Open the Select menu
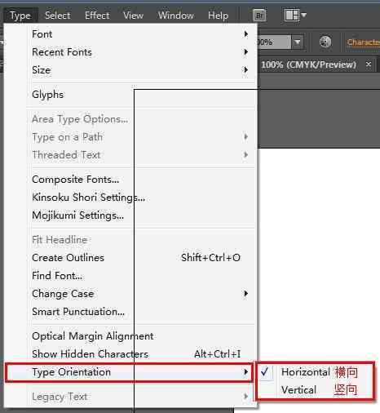 (58, 16)
